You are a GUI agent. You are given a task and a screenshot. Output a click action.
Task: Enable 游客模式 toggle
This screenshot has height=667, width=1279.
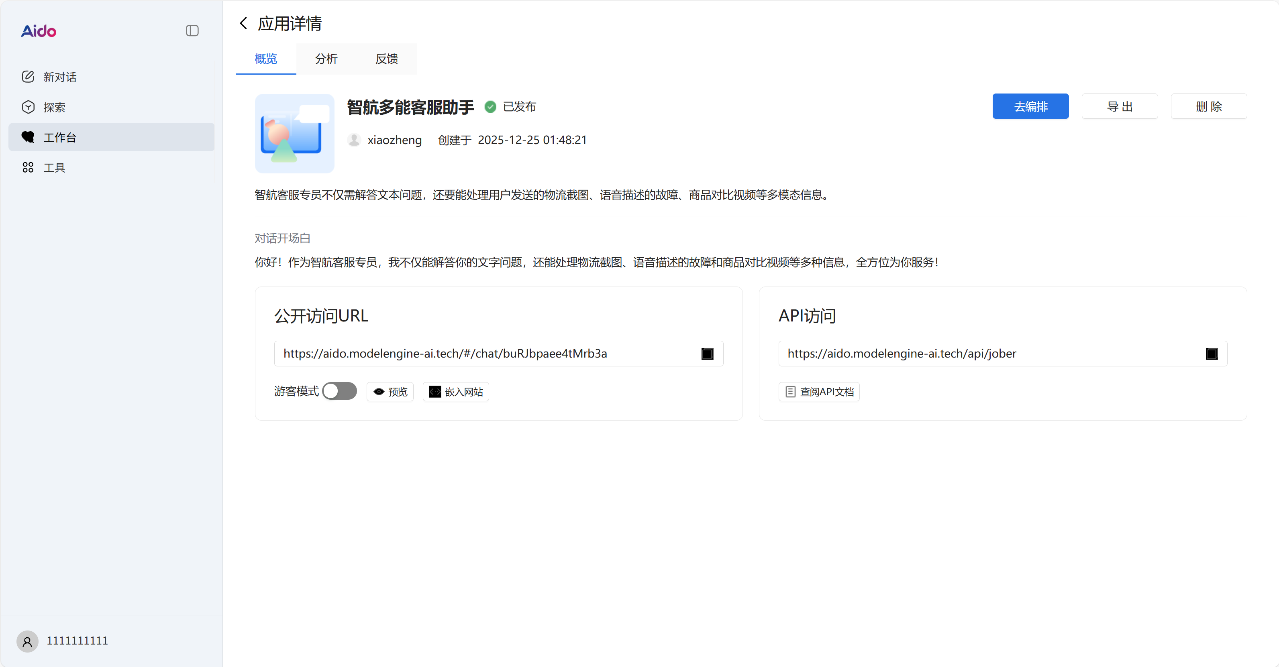pos(340,391)
